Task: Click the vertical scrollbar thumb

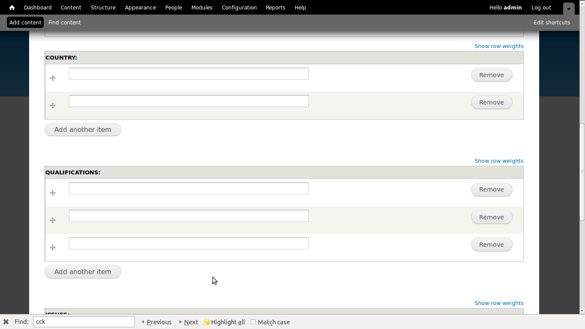Action: (582, 171)
